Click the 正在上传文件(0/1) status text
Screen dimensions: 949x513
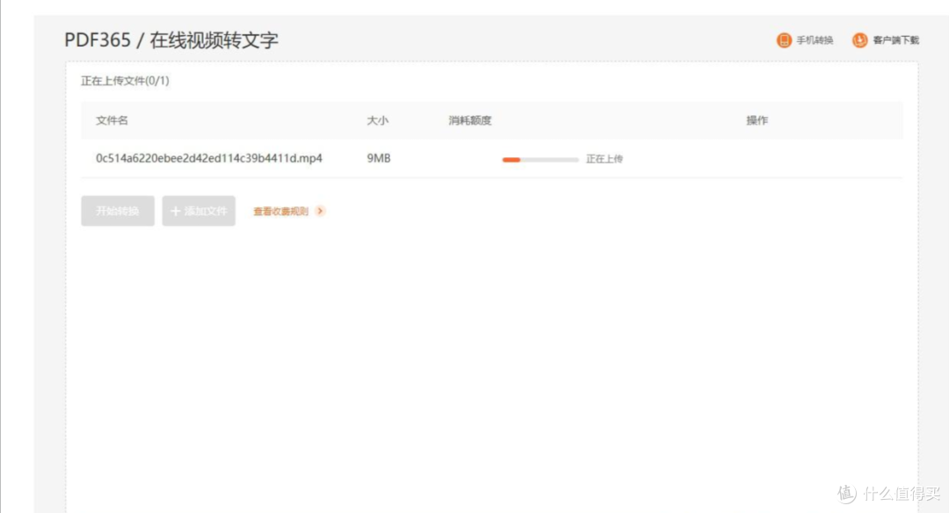(126, 81)
